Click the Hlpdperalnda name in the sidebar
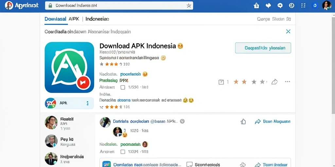Viewport: 335px width, 167px height. pos(72,157)
